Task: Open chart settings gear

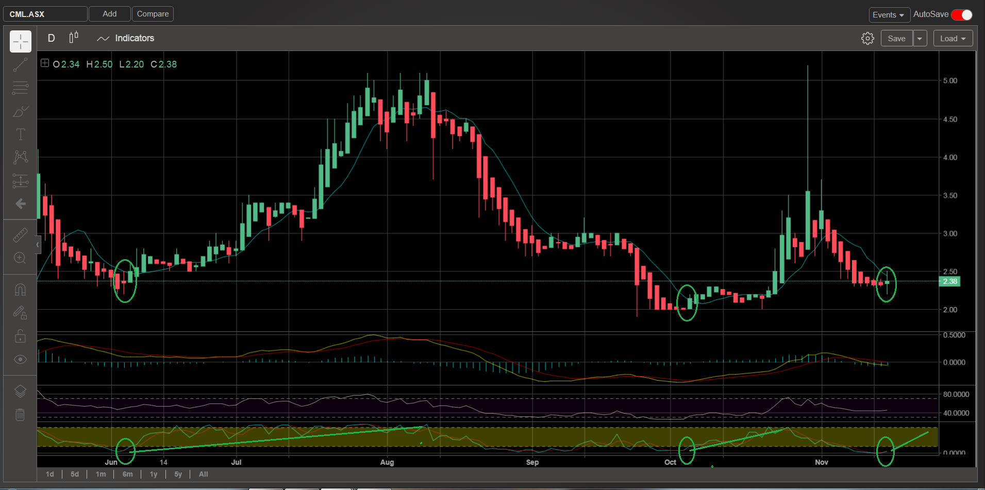Action: tap(867, 39)
